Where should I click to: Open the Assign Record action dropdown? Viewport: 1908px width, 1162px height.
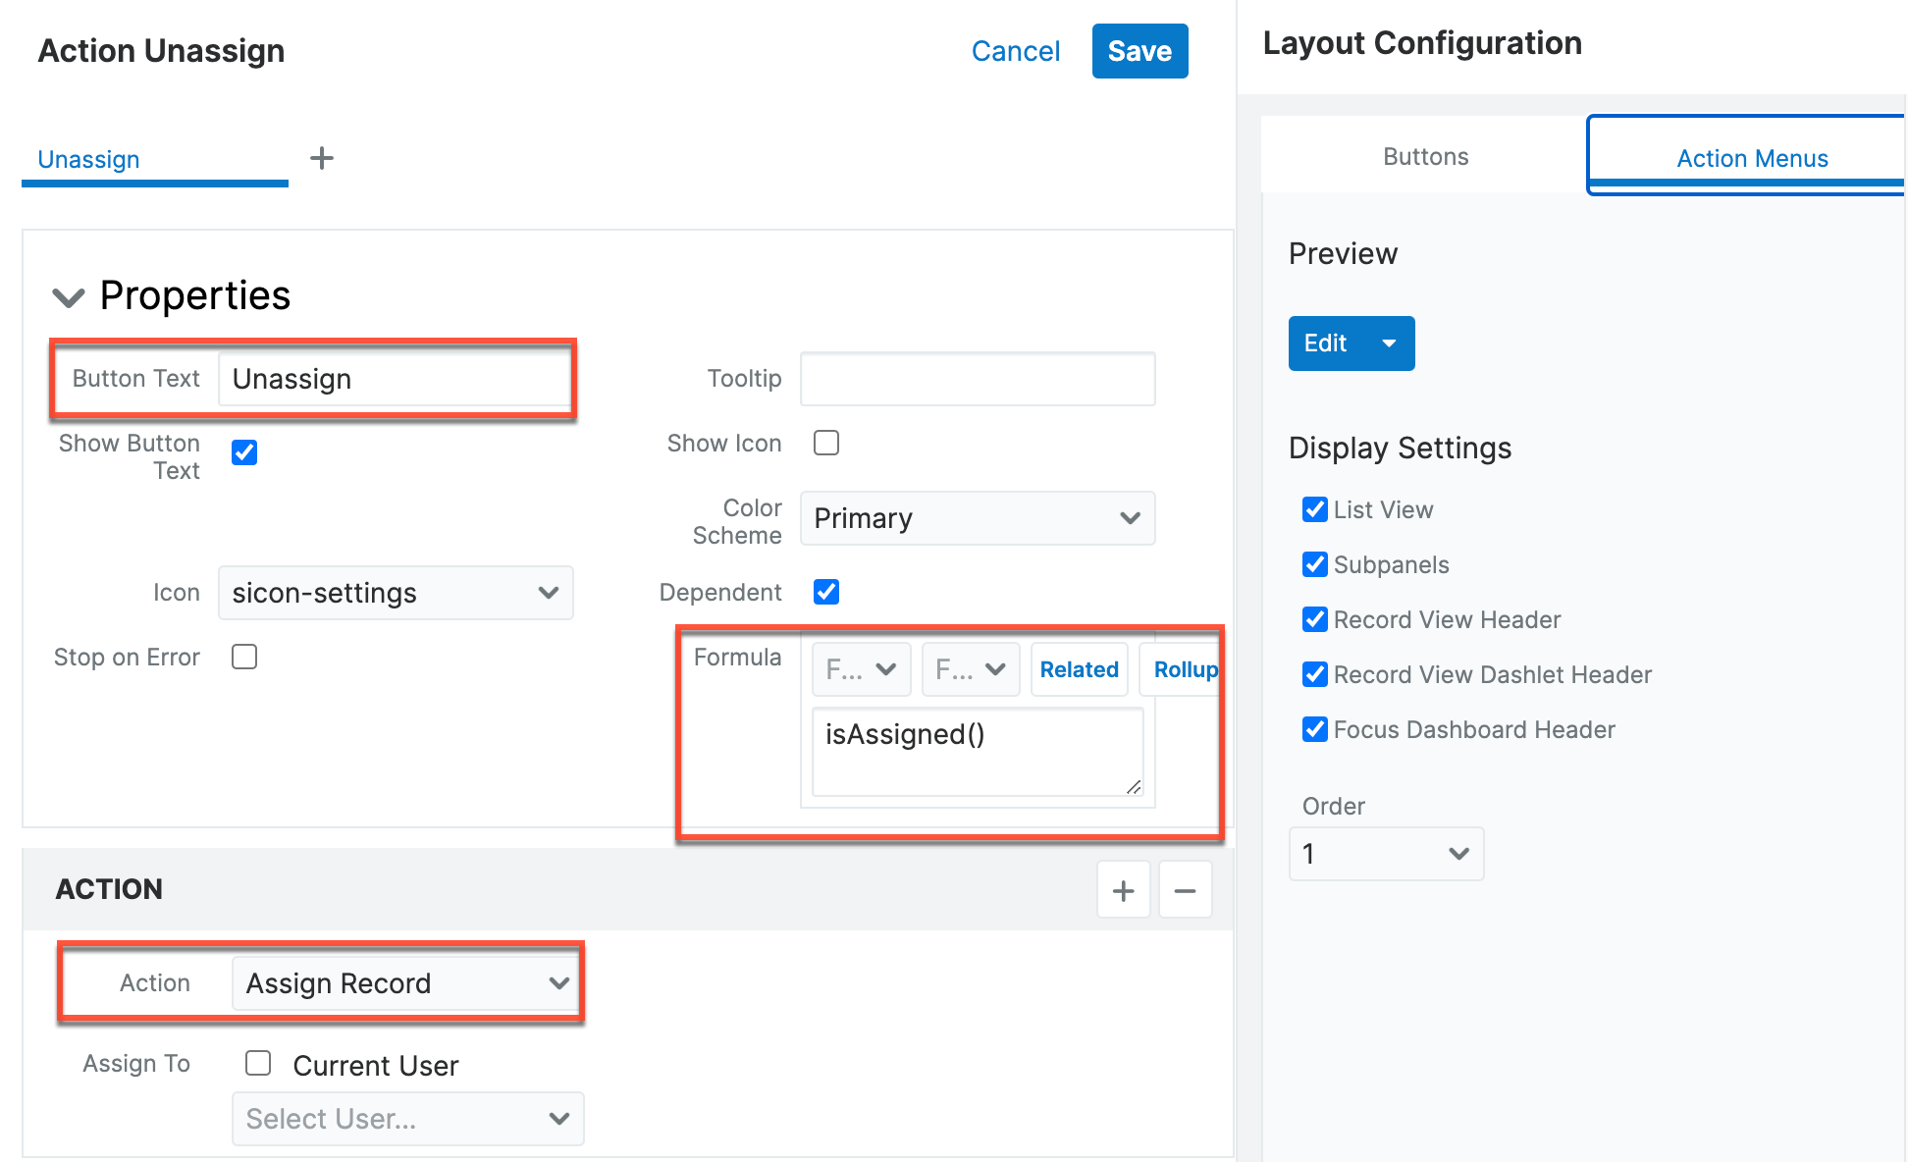point(406,983)
